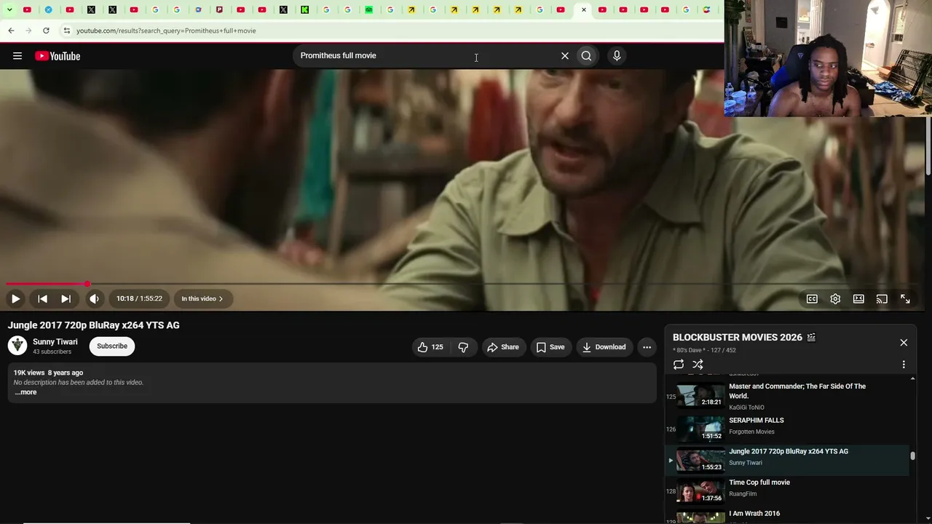This screenshot has width=932, height=524.
Task: Open 'I Am Wrath 2016' in the playlist
Action: (x=754, y=514)
